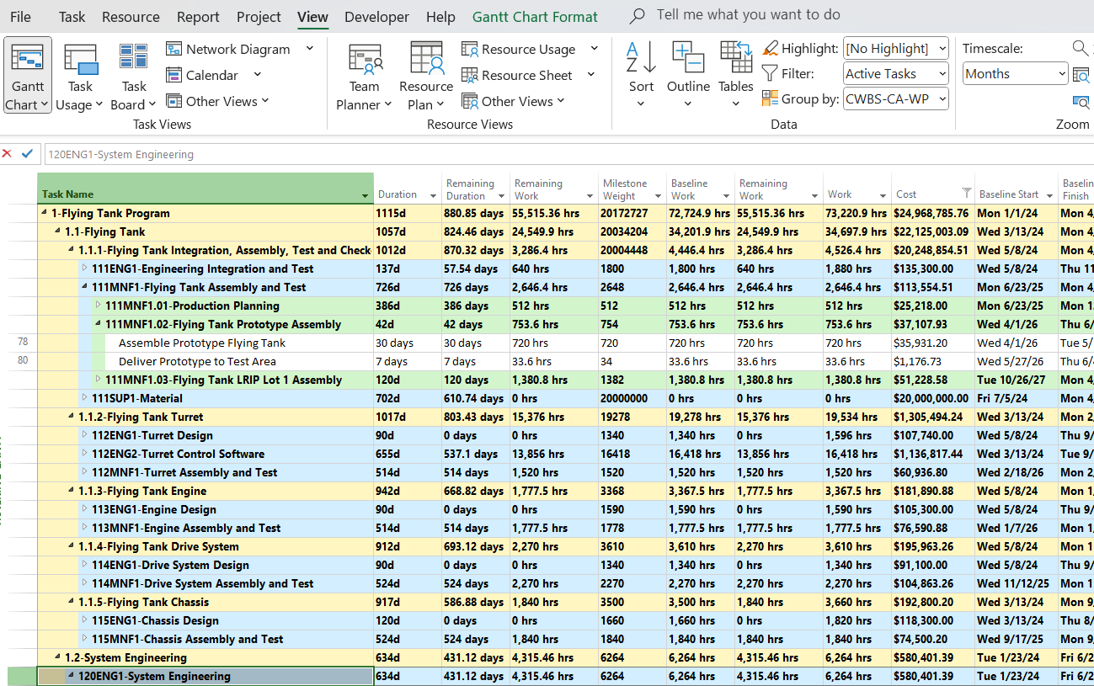The image size is (1094, 686).
Task: Open the Gantt Chart view button
Action: pyautogui.click(x=28, y=77)
